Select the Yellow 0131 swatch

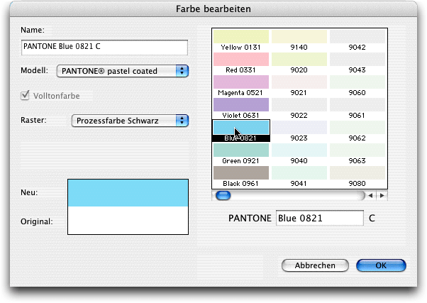click(x=241, y=36)
